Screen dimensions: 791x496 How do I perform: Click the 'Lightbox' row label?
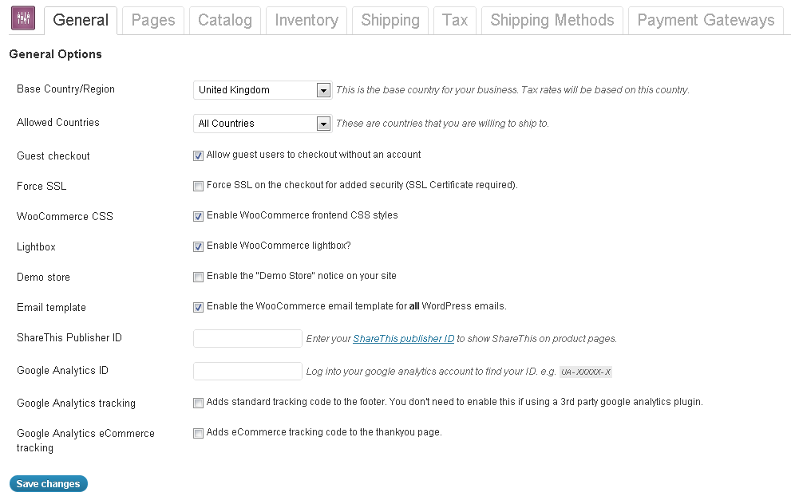pos(37,247)
